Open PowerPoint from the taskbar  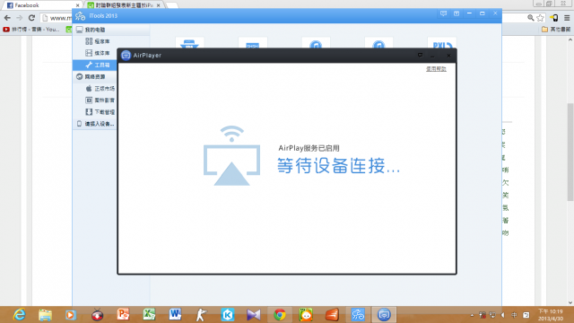[123, 315]
